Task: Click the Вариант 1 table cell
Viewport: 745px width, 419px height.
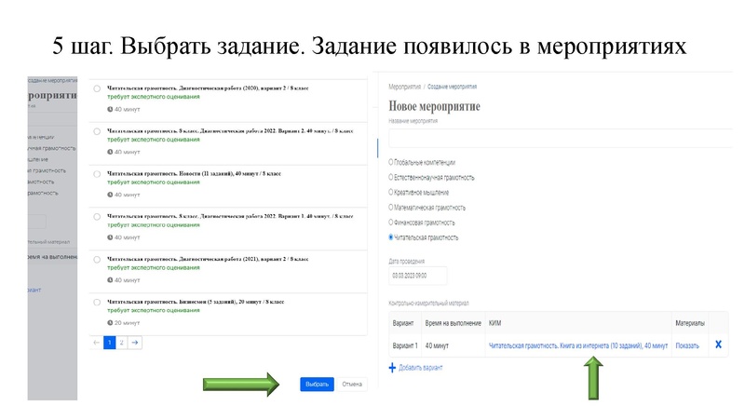Action: click(405, 345)
